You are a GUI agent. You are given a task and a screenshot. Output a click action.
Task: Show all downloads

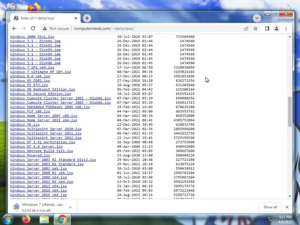pos(270,207)
